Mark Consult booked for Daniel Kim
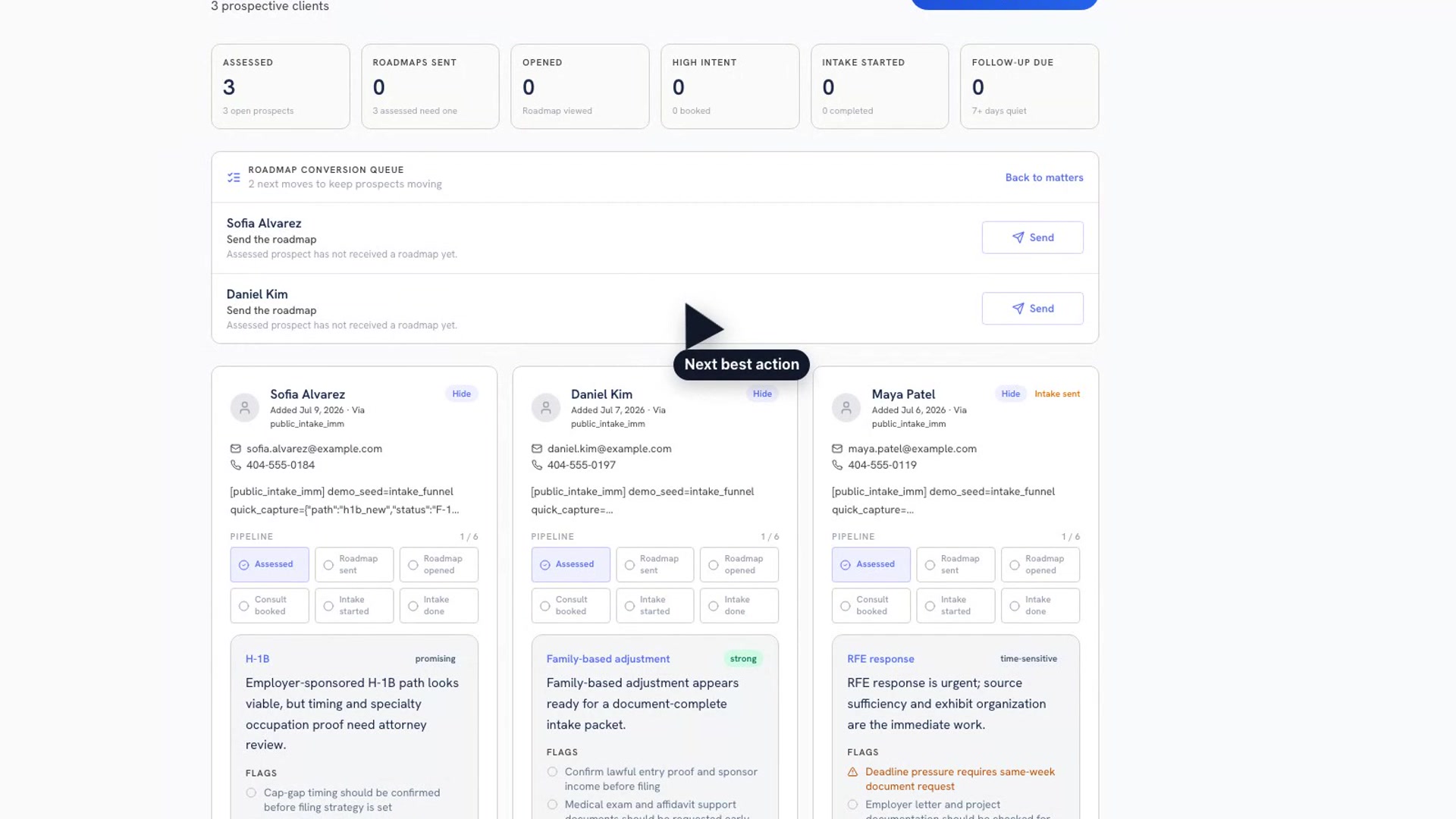The image size is (1456, 819). (x=570, y=605)
